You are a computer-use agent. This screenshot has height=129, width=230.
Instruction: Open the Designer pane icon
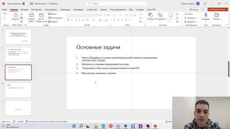point(216,15)
